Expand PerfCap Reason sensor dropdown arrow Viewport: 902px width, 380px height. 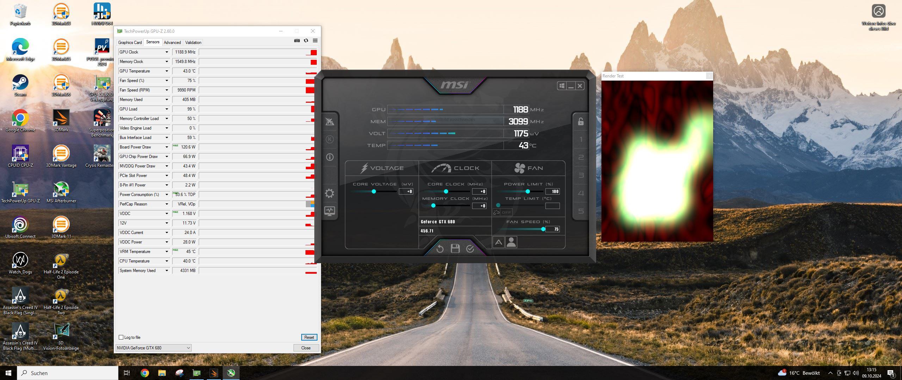167,204
